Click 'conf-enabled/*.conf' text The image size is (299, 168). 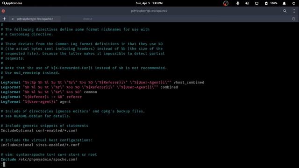[57, 131]
